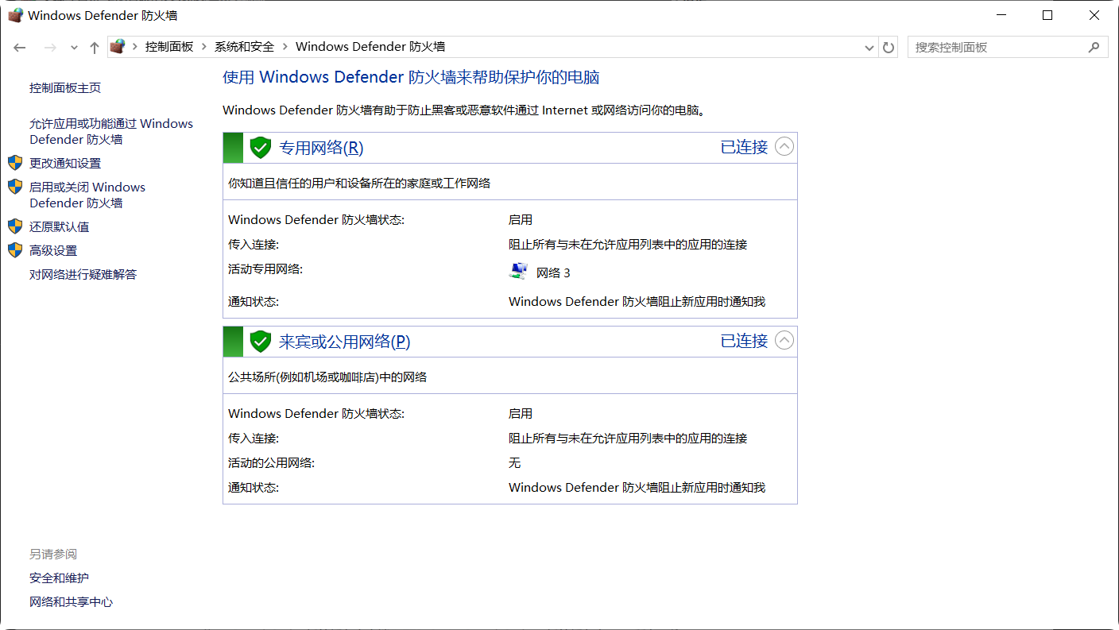Open 控制面板主页 link
The image size is (1119, 630).
(65, 88)
